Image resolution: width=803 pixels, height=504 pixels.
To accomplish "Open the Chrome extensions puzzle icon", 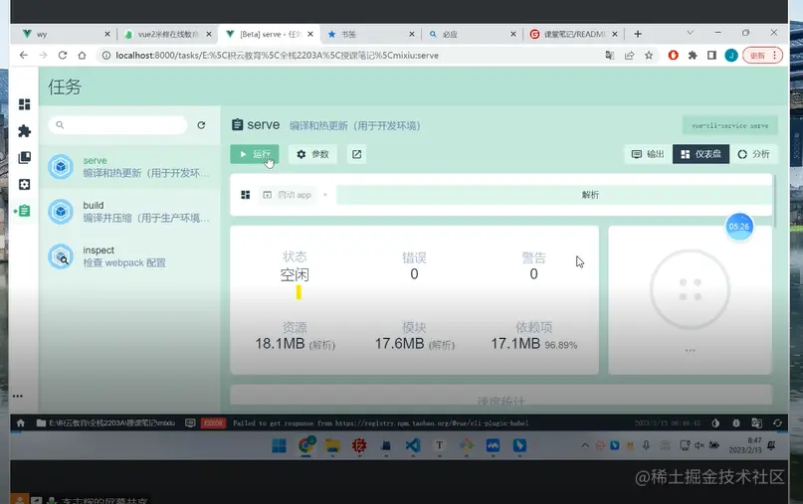I will click(x=693, y=56).
